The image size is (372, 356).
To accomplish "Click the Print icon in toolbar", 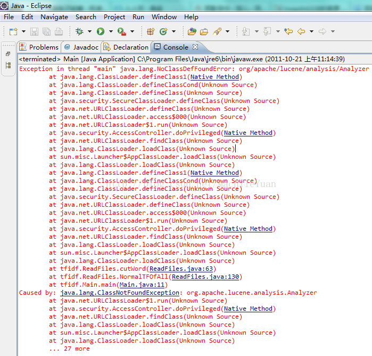I will 59,32.
